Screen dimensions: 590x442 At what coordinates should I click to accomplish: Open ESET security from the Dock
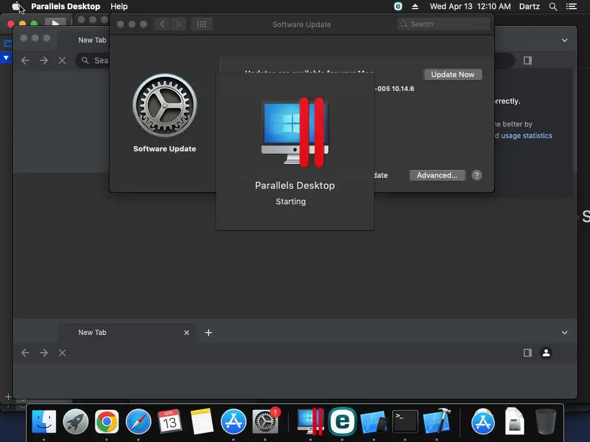tap(342, 421)
